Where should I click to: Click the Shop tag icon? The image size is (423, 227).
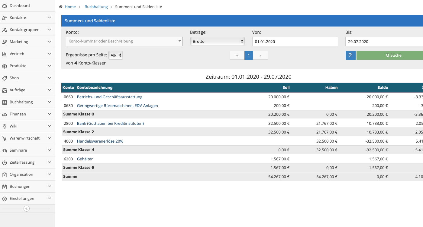coord(4,78)
